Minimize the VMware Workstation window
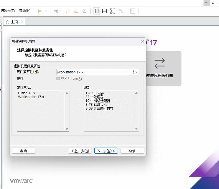The width and height of the screenshot is (219, 189). point(206,3)
